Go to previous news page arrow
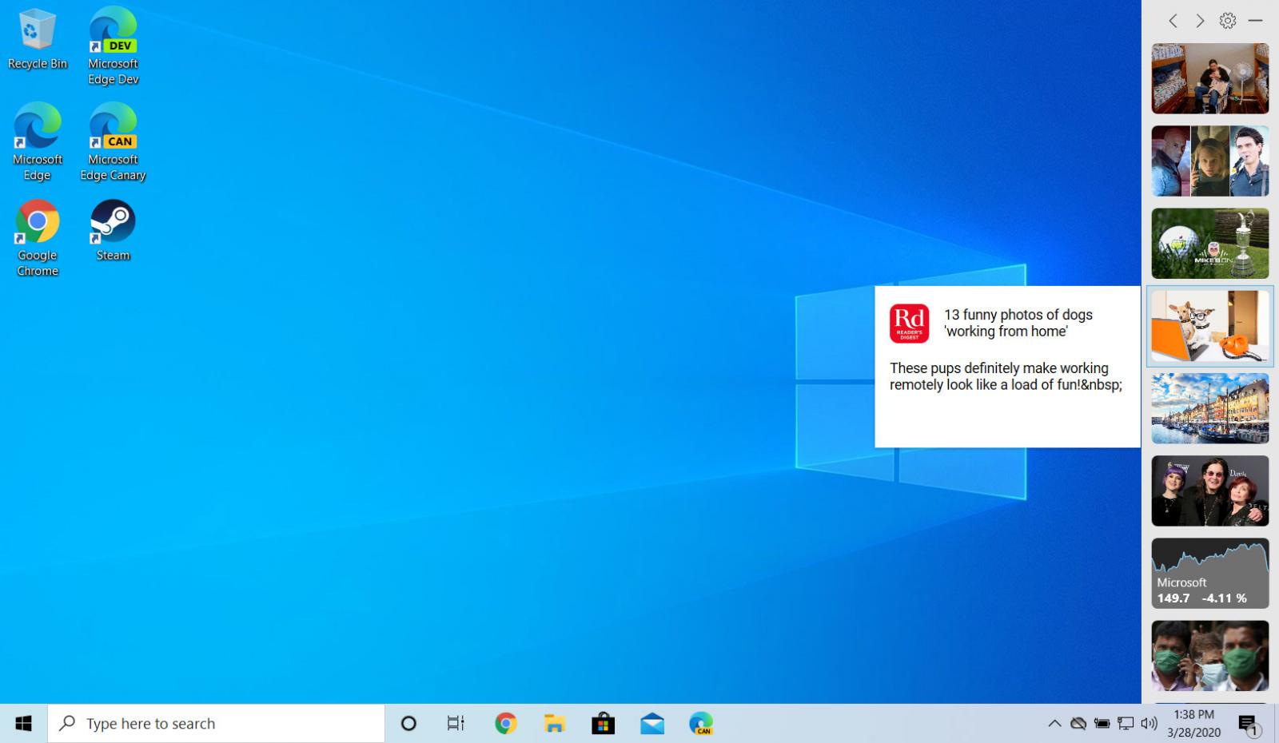1279x743 pixels. 1173,21
